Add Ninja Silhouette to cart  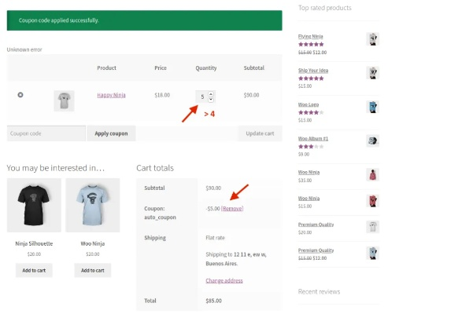34,270
